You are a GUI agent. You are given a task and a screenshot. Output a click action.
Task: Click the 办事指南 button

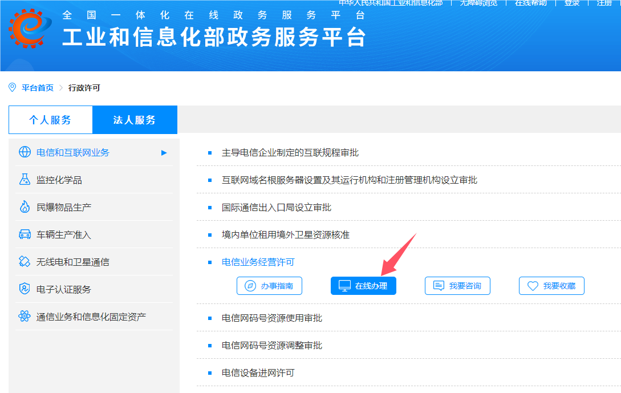click(269, 286)
